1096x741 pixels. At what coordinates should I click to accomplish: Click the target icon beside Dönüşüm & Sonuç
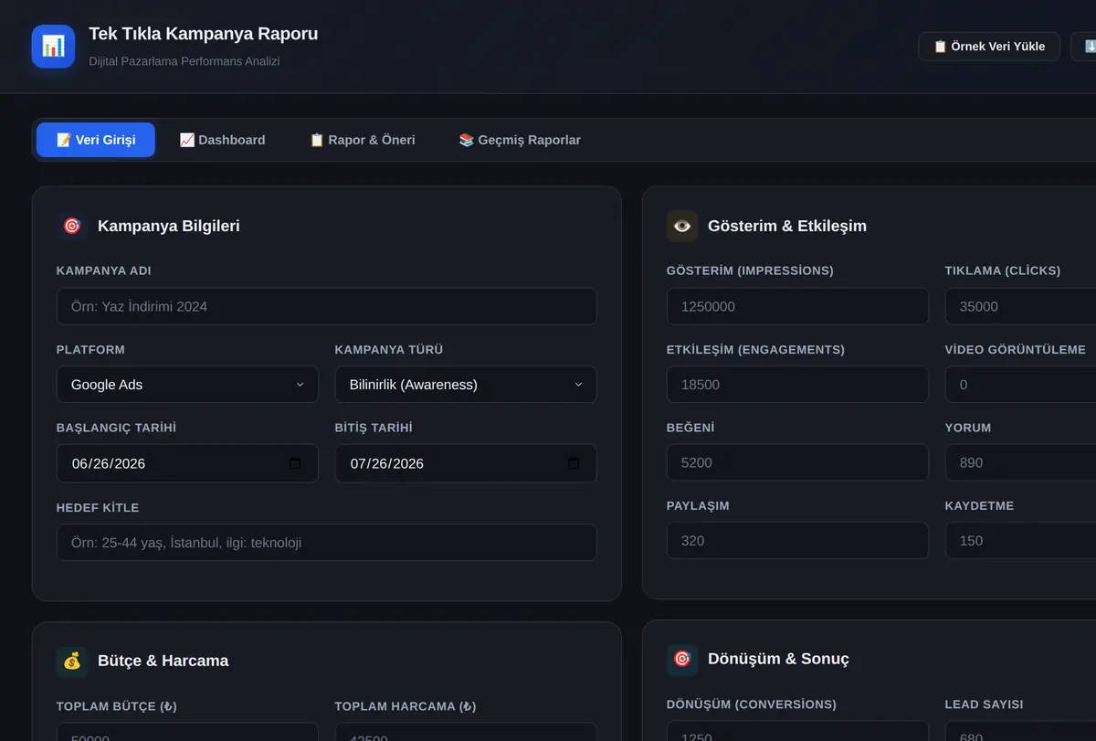pyautogui.click(x=682, y=659)
